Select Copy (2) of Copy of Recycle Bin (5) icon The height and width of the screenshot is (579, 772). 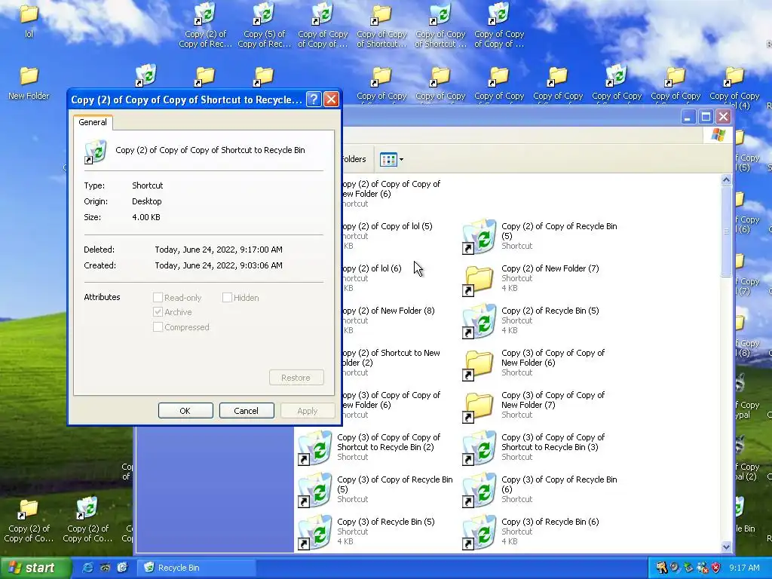click(479, 237)
